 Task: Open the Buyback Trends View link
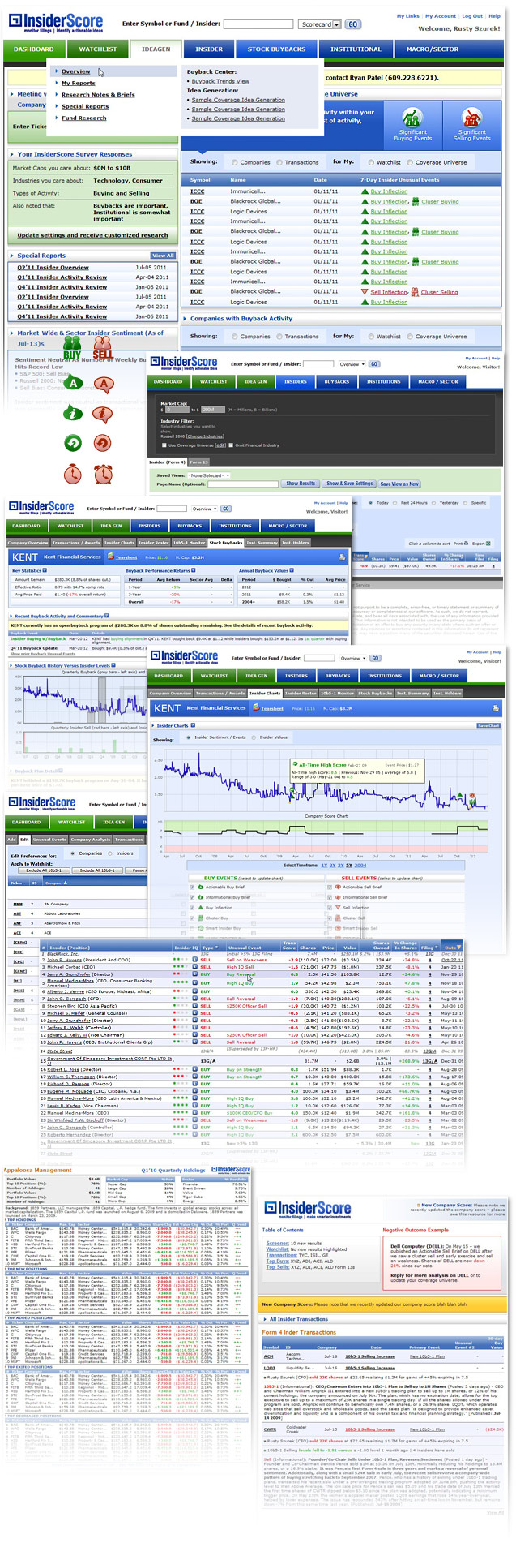220,81
